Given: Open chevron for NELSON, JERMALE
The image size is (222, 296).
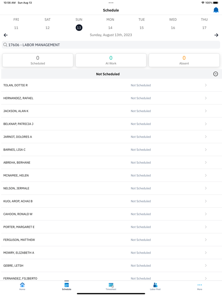Looking at the screenshot, I should pos(206,188).
